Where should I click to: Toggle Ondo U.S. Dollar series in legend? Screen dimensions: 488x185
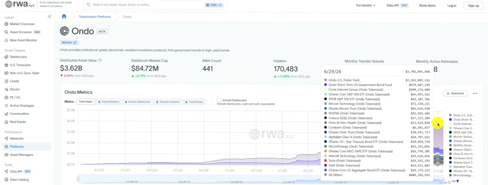461,115
